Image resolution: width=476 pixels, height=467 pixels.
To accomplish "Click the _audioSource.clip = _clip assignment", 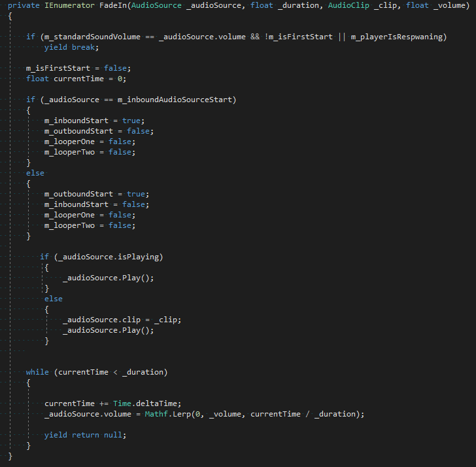I will pos(122,320).
